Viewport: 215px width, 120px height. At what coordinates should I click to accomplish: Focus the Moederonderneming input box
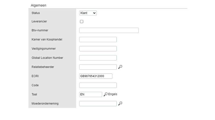[x=98, y=103]
